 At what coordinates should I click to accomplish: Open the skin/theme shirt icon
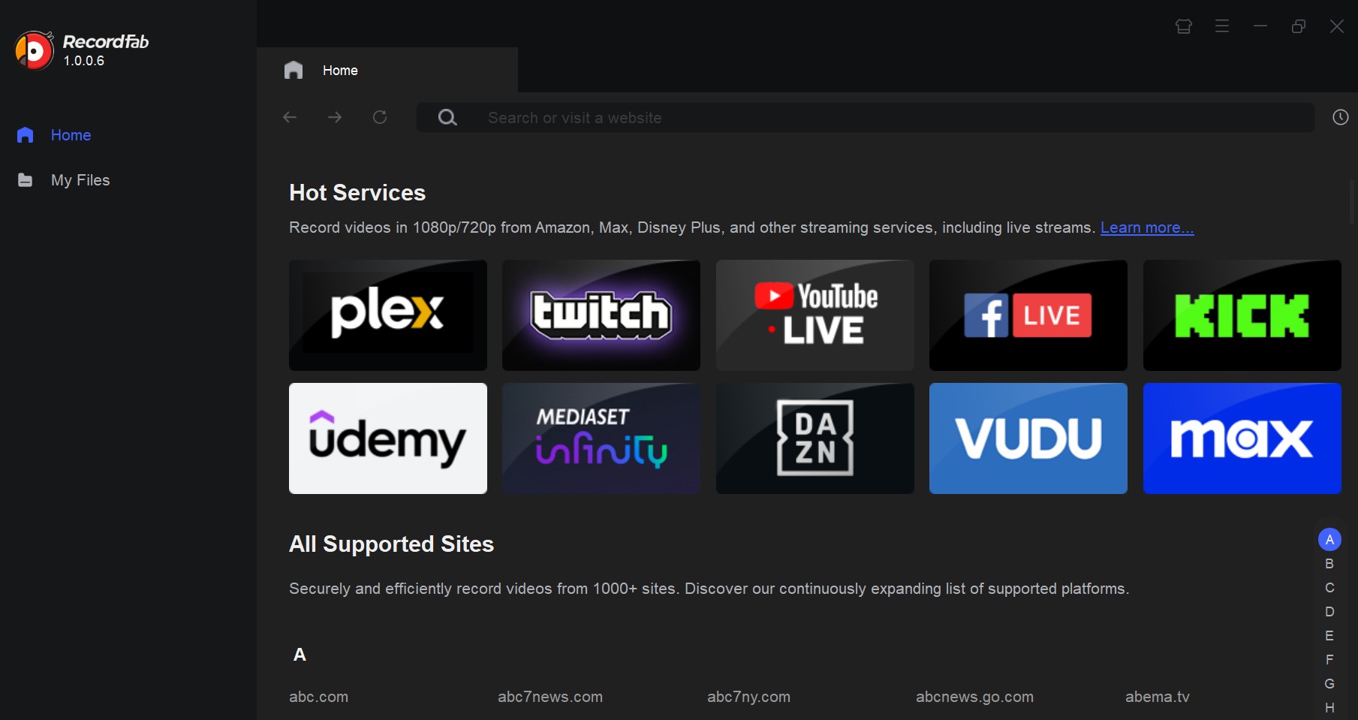(x=1184, y=26)
